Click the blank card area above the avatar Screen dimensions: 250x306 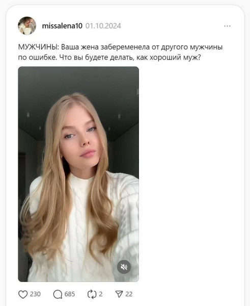pos(125,11)
